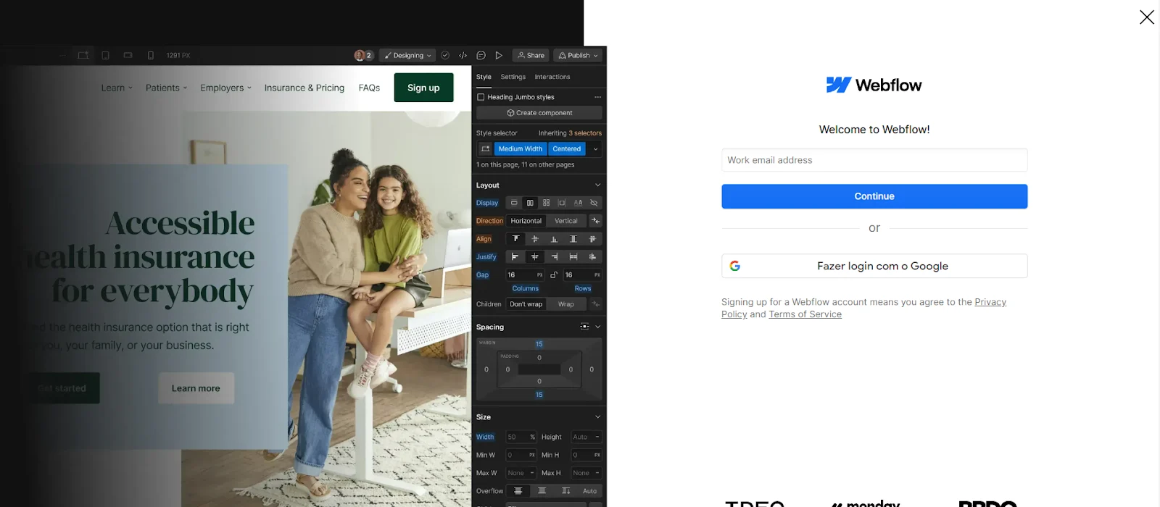Screen dimensions: 1160x507
Task: Choose align stretch icon
Action: (x=573, y=239)
